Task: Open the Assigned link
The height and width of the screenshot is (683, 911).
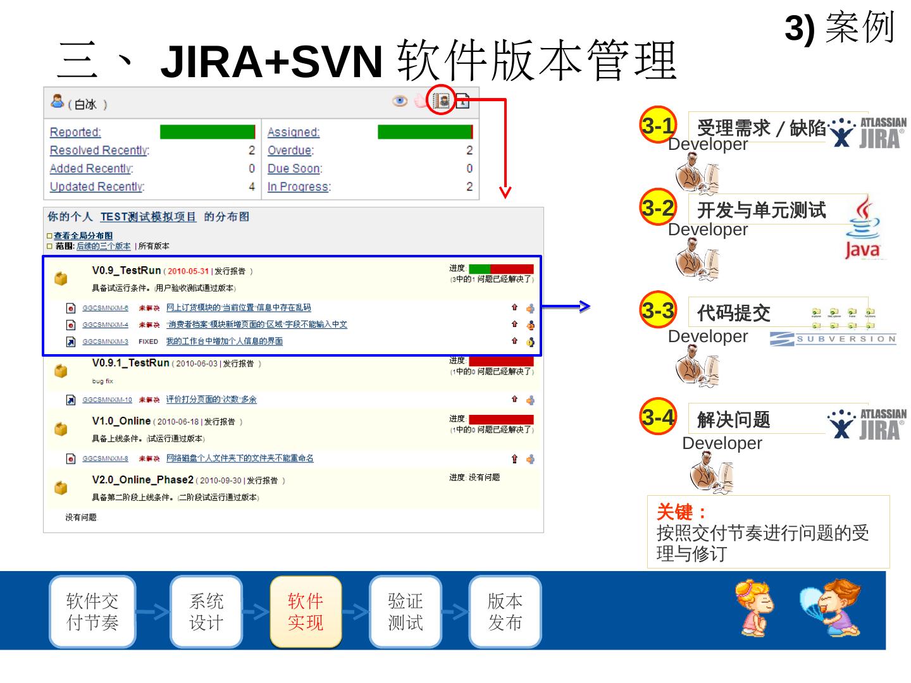Action: pyautogui.click(x=294, y=132)
